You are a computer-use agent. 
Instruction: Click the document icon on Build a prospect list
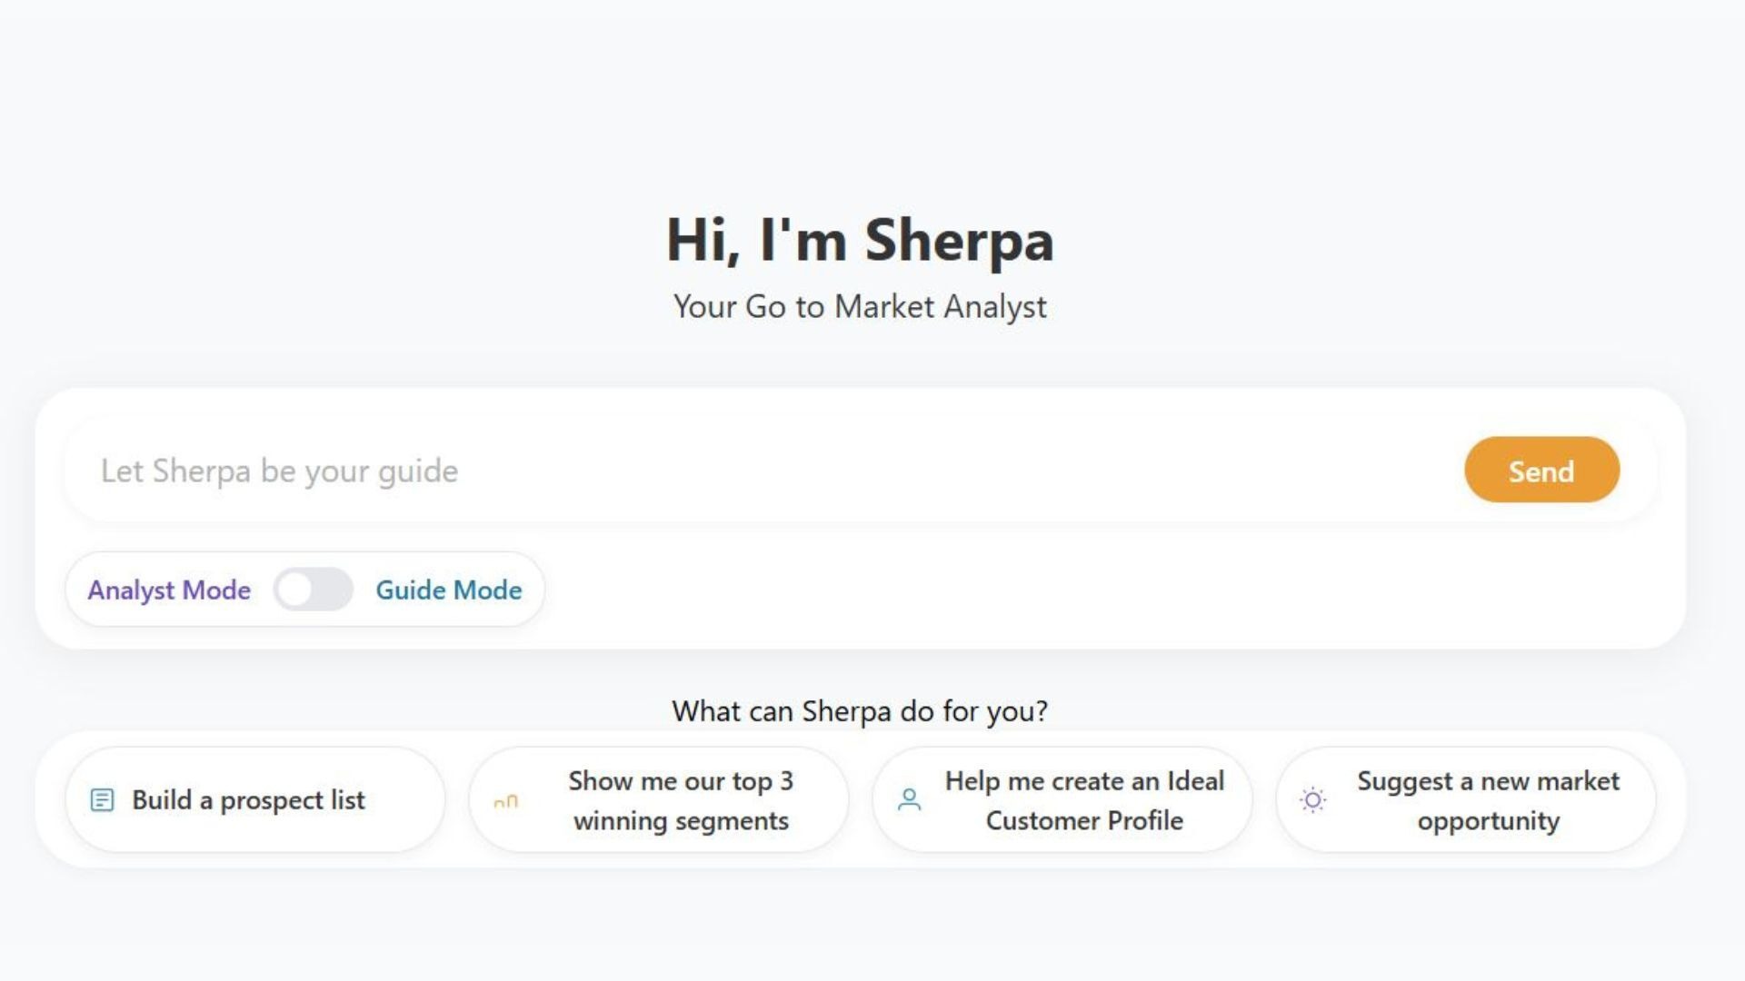click(x=103, y=800)
